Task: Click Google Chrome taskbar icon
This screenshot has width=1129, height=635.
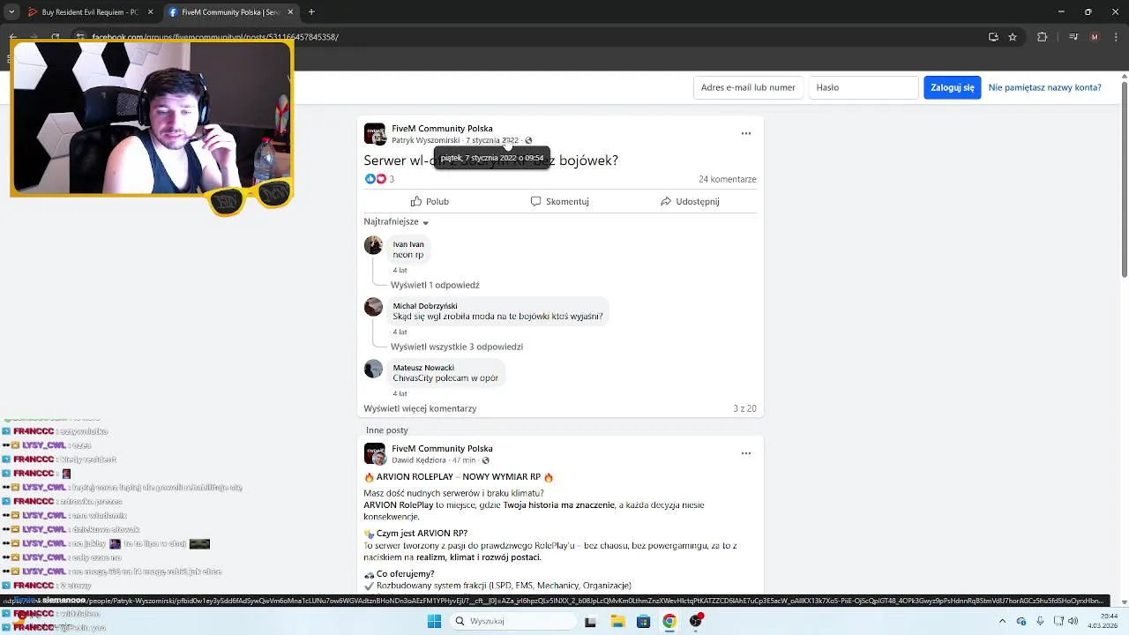Action: click(669, 621)
